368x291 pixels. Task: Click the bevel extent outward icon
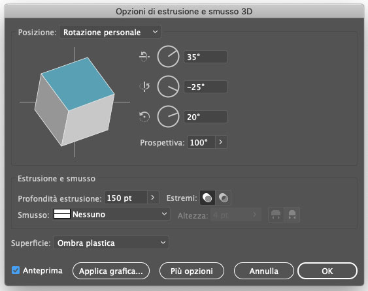[x=276, y=215]
